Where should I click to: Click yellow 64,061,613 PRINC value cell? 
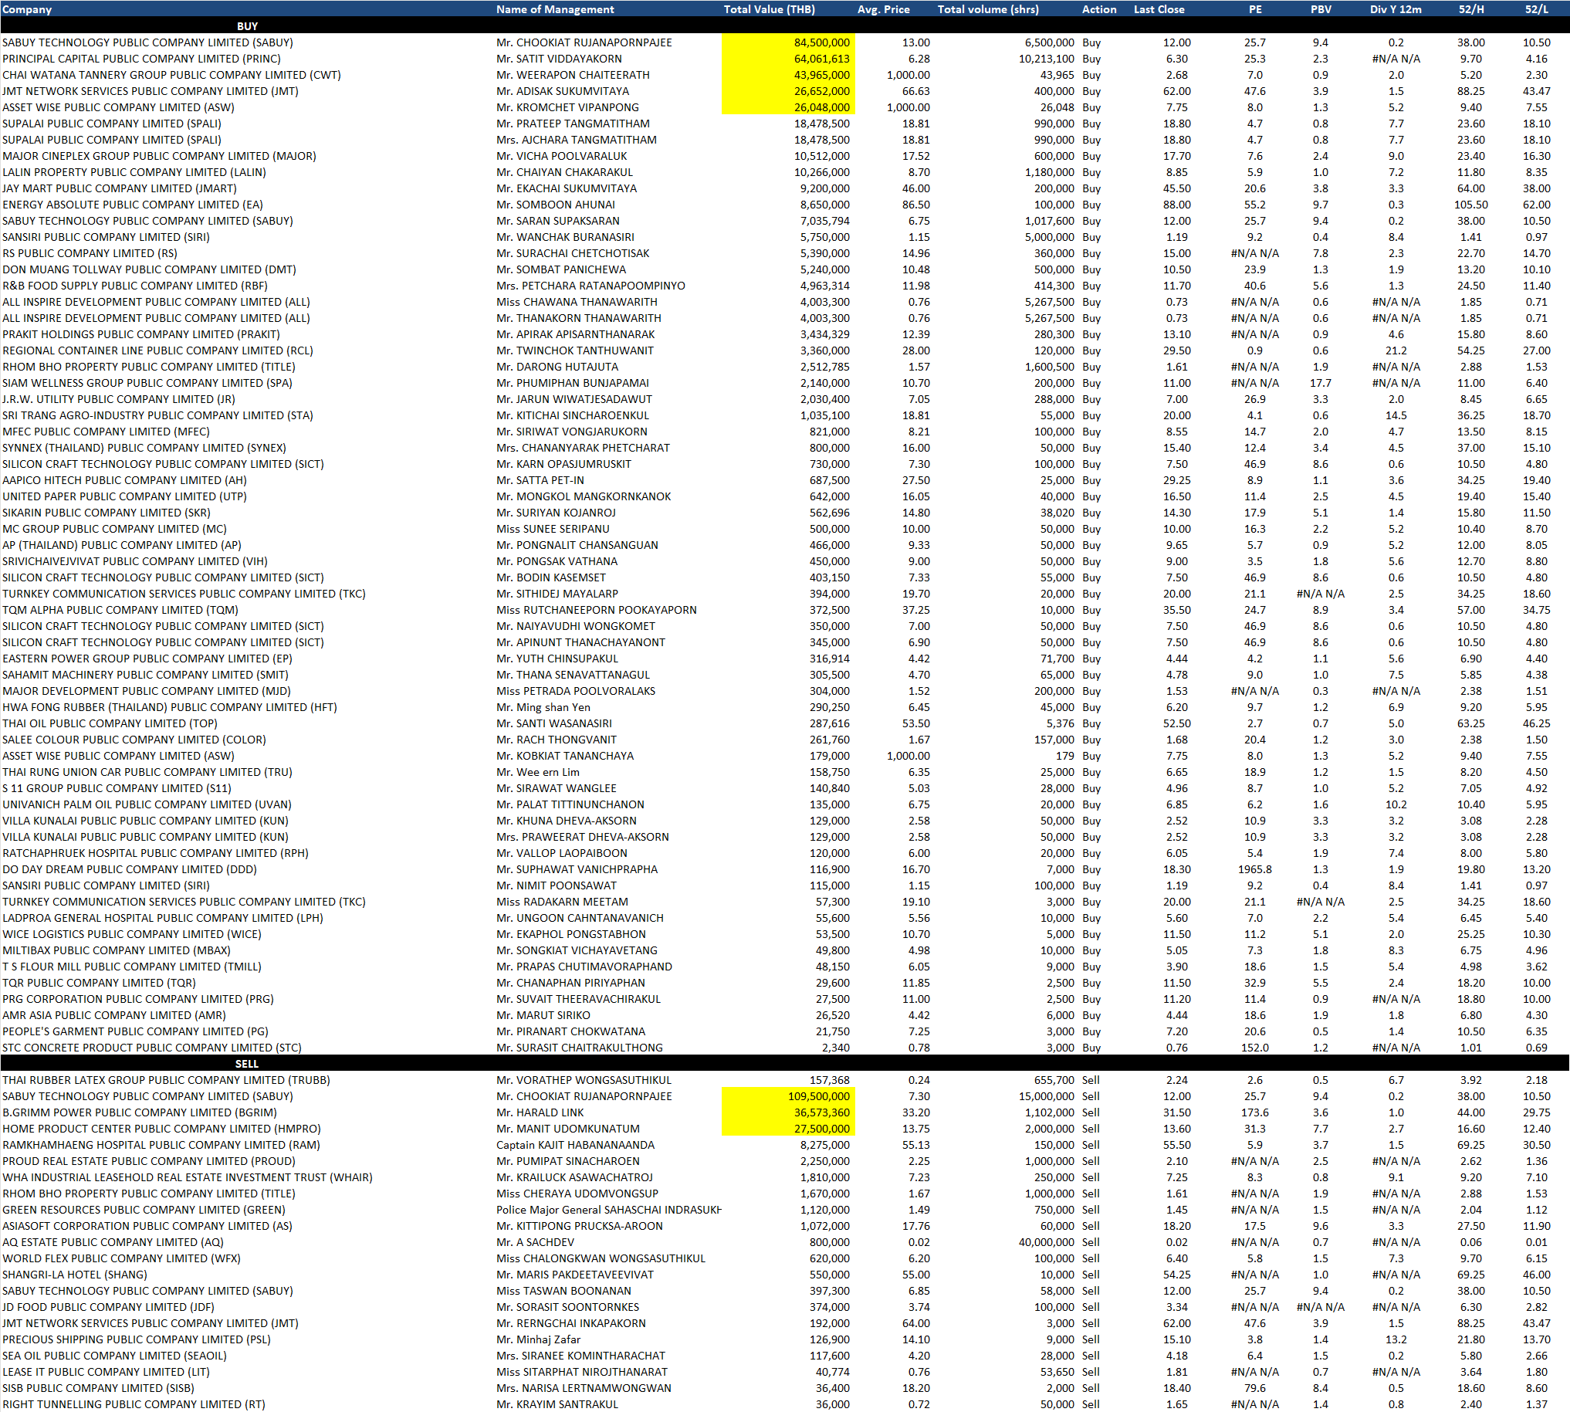click(x=821, y=59)
